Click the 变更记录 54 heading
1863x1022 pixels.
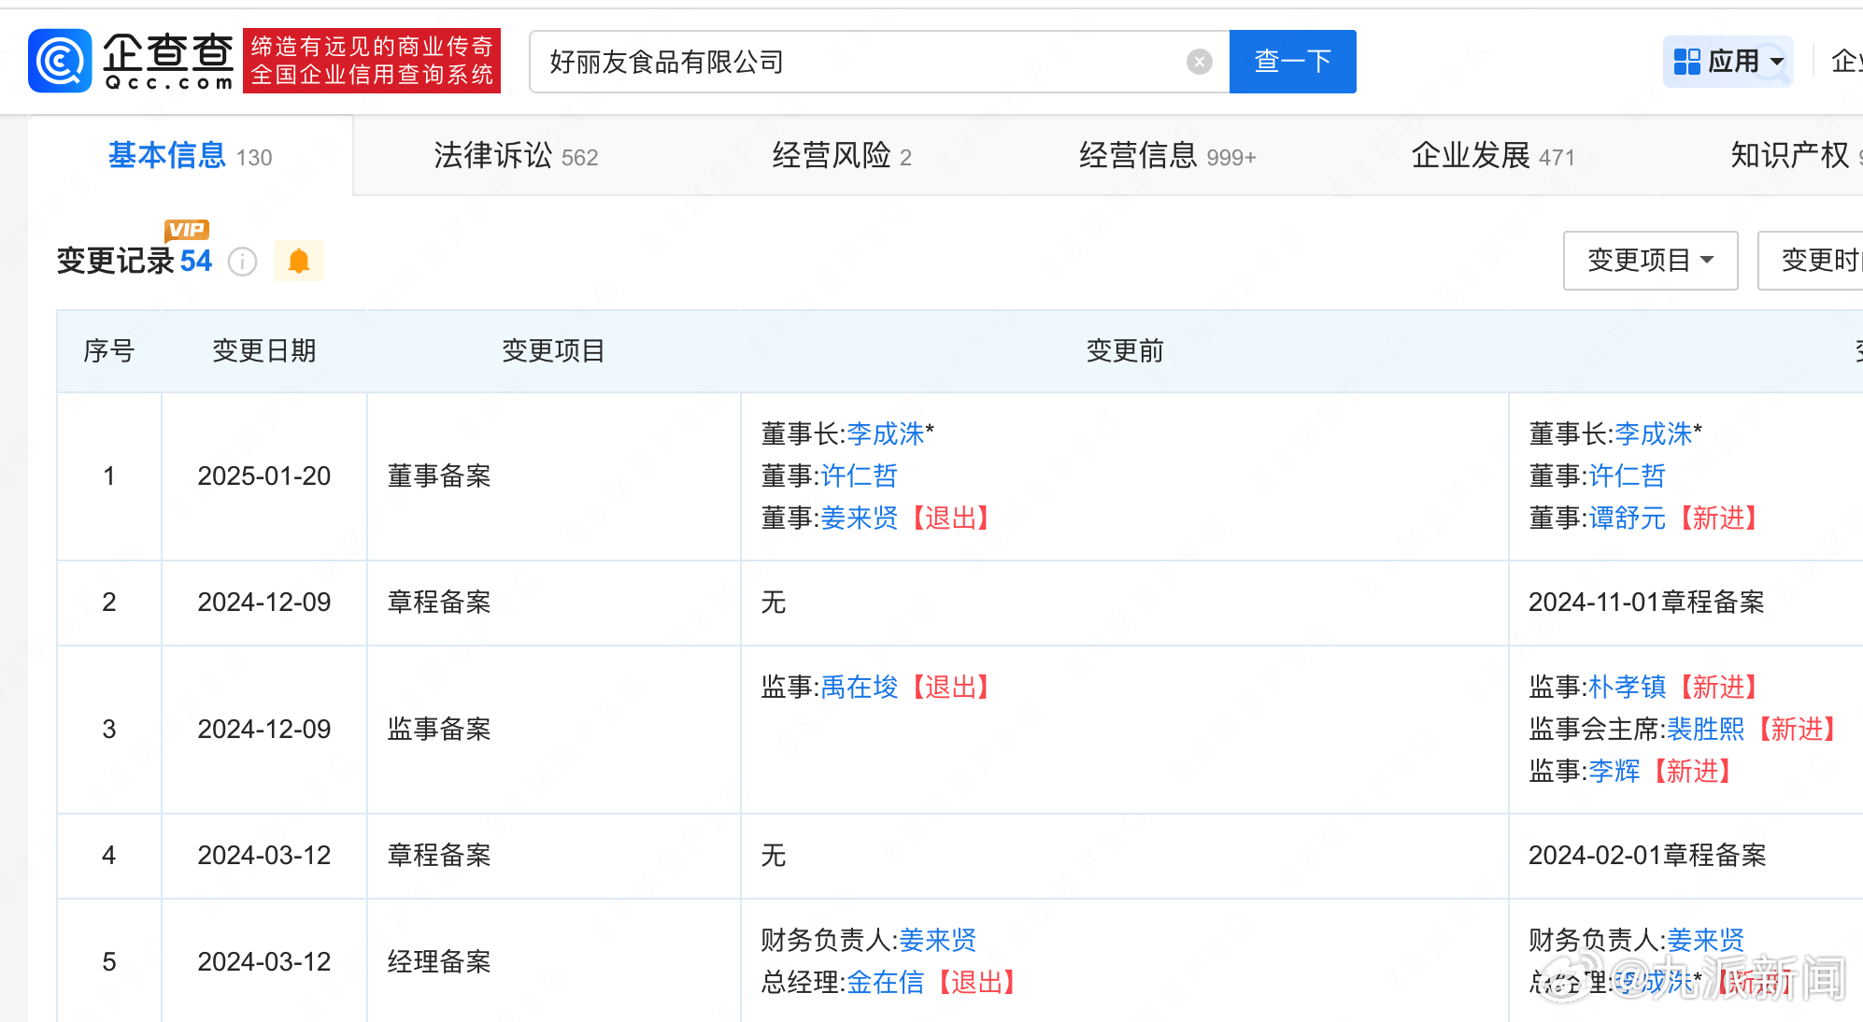coord(135,261)
